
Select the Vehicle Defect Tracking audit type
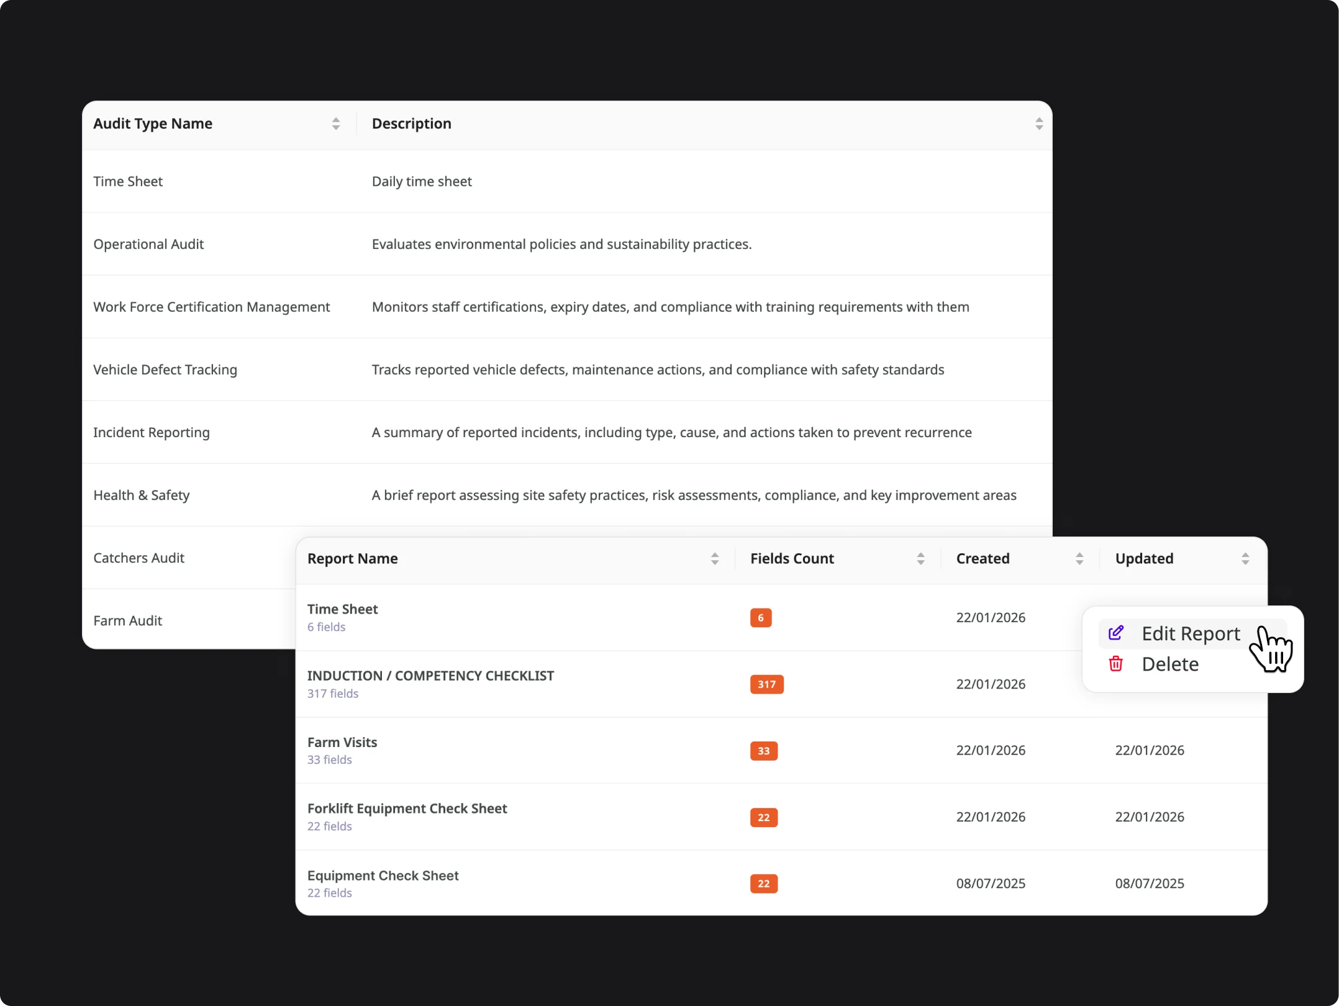165,369
